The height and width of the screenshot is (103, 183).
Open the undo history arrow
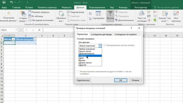pos(15,2)
